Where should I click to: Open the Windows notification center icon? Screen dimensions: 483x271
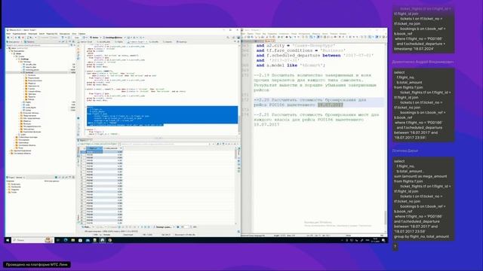tap(383, 240)
